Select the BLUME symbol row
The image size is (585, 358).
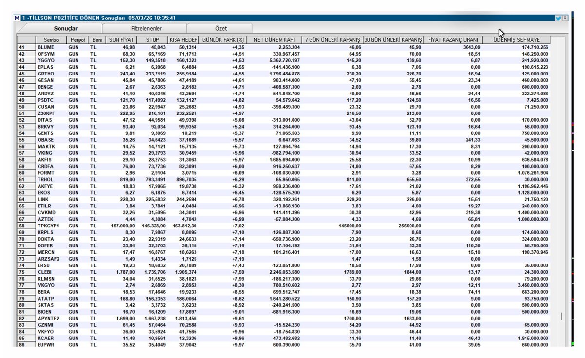click(x=284, y=47)
